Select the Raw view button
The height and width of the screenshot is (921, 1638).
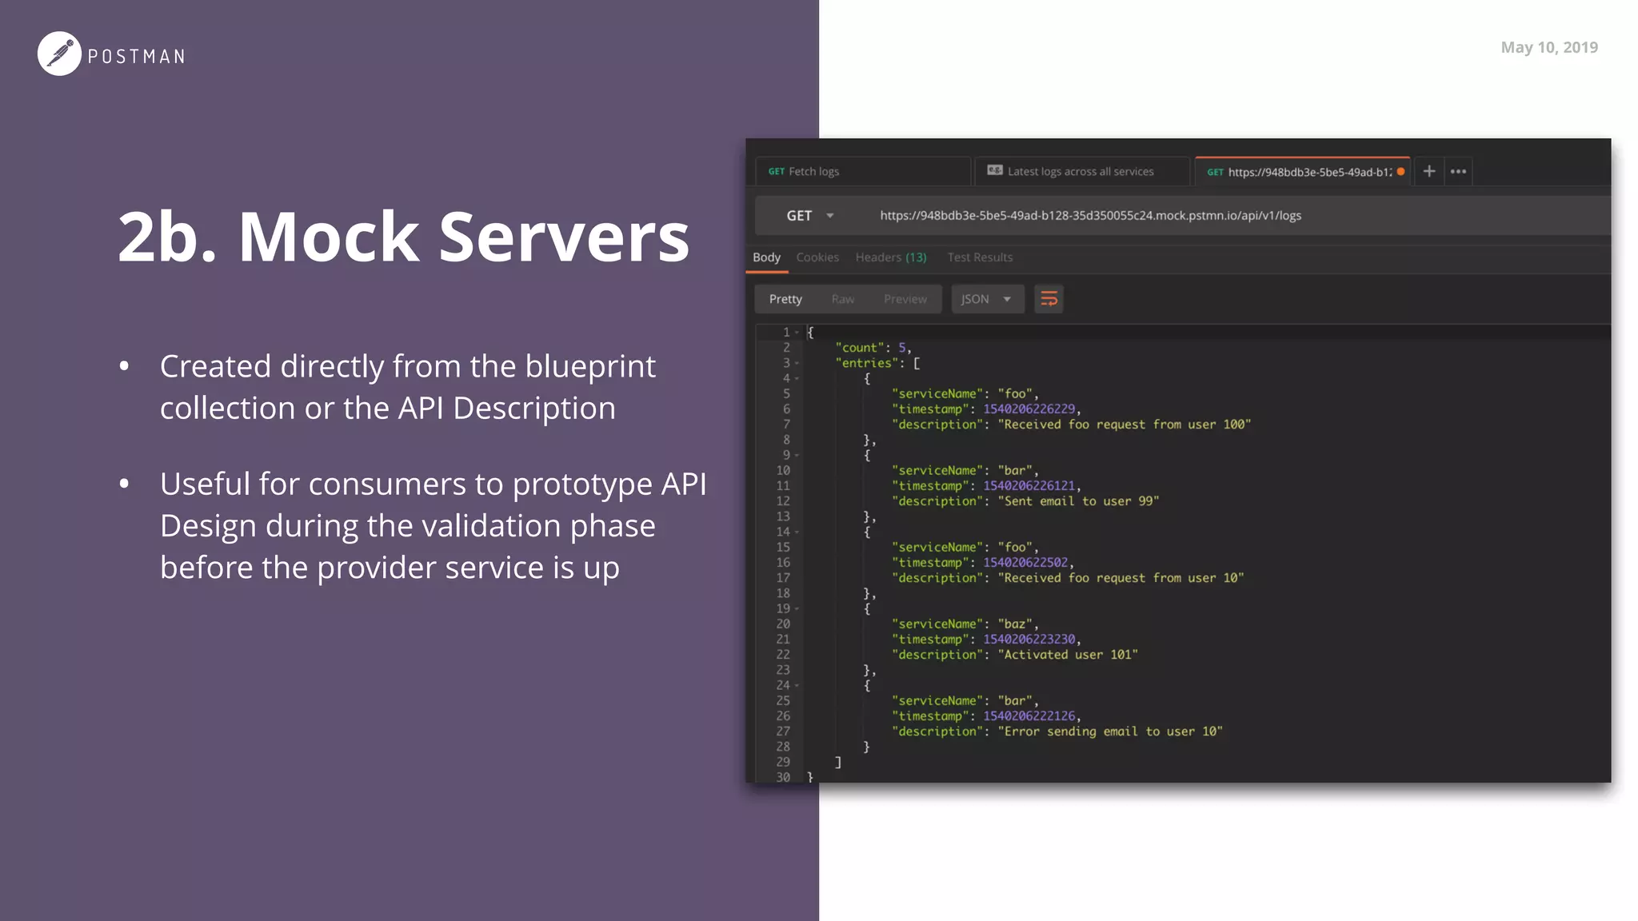pos(843,299)
